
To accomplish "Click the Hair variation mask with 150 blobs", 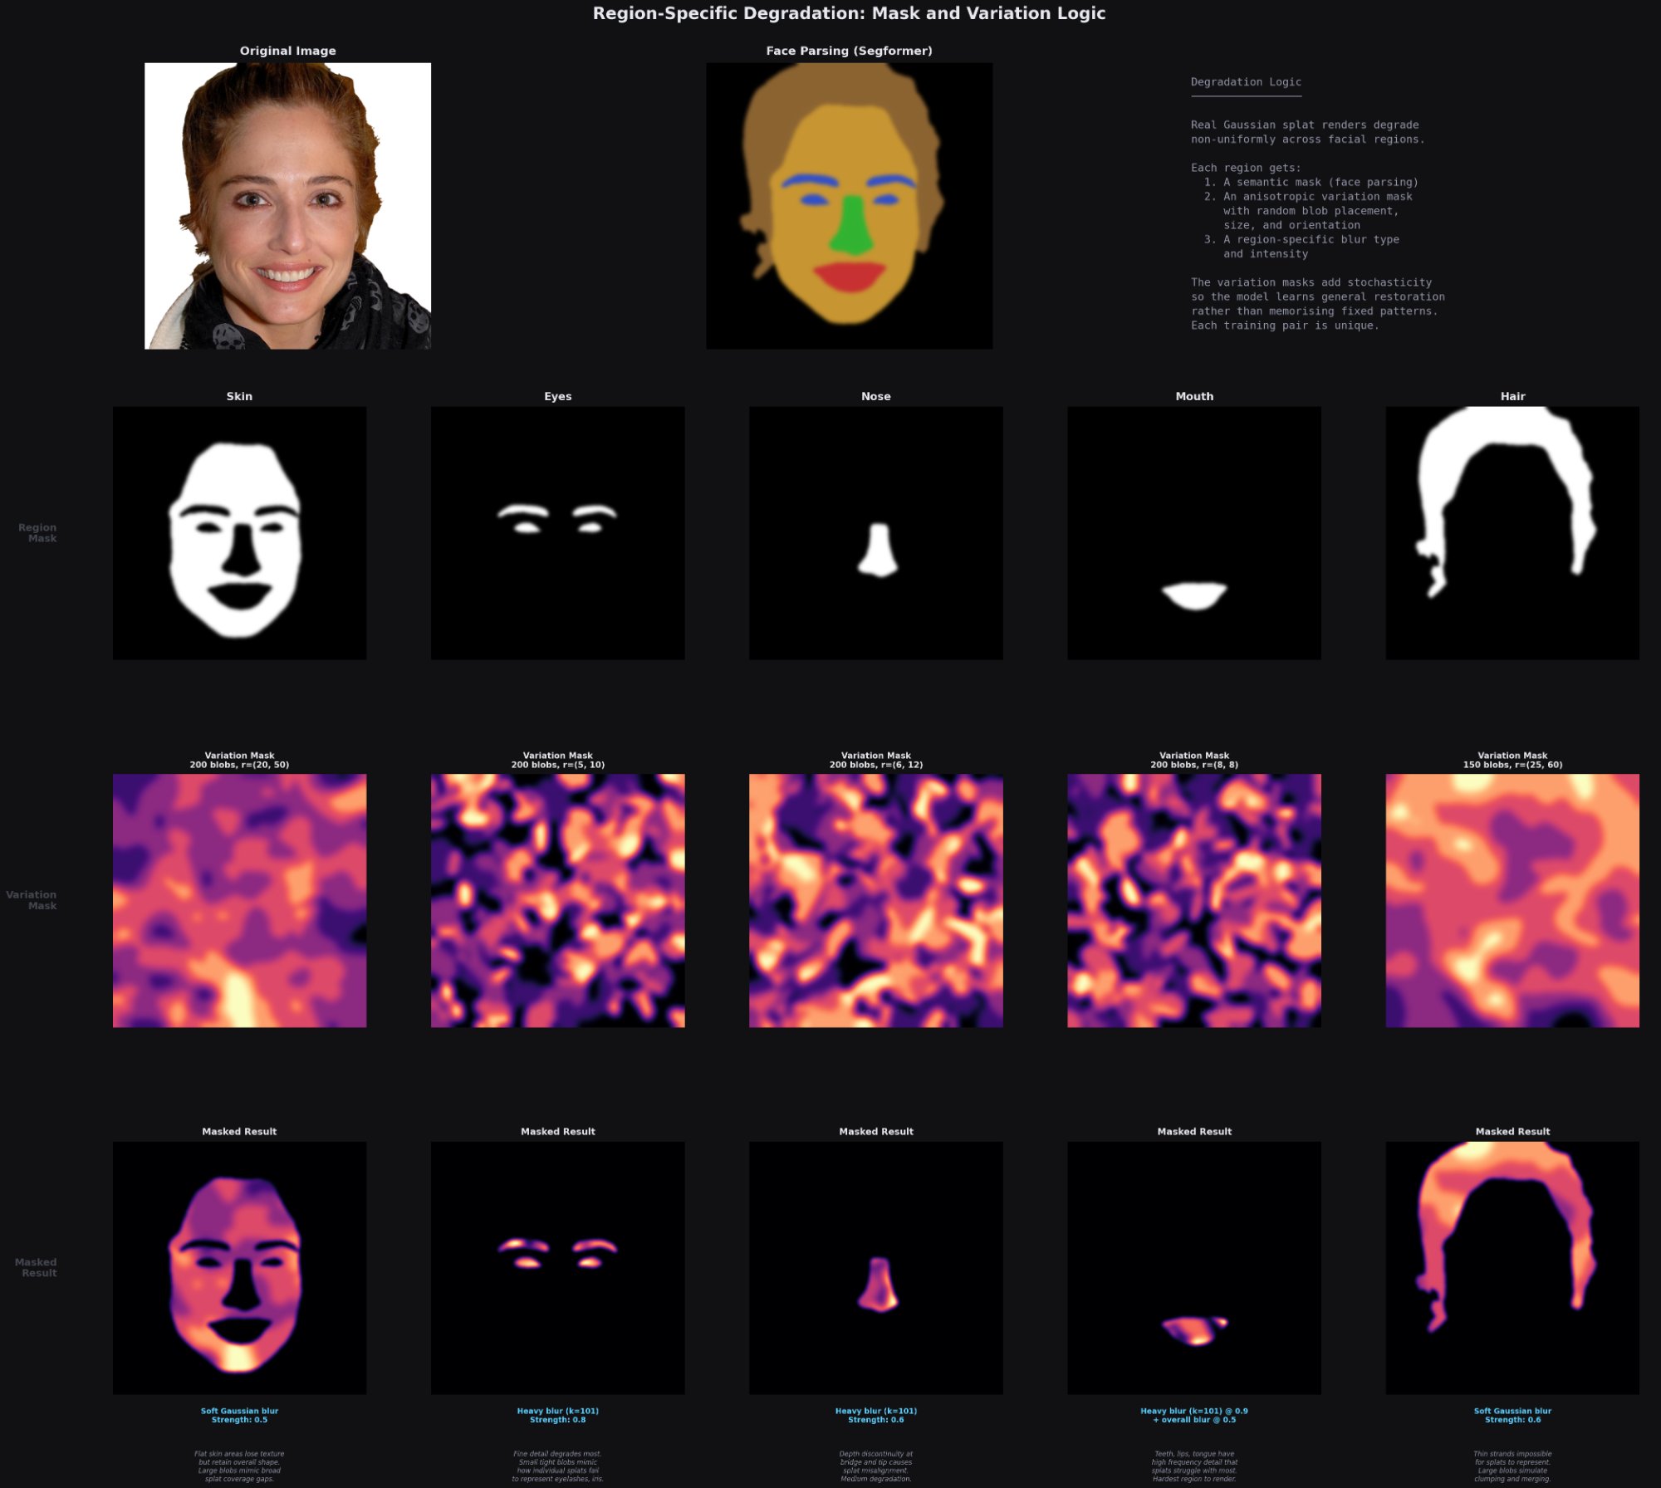I will coord(1512,900).
